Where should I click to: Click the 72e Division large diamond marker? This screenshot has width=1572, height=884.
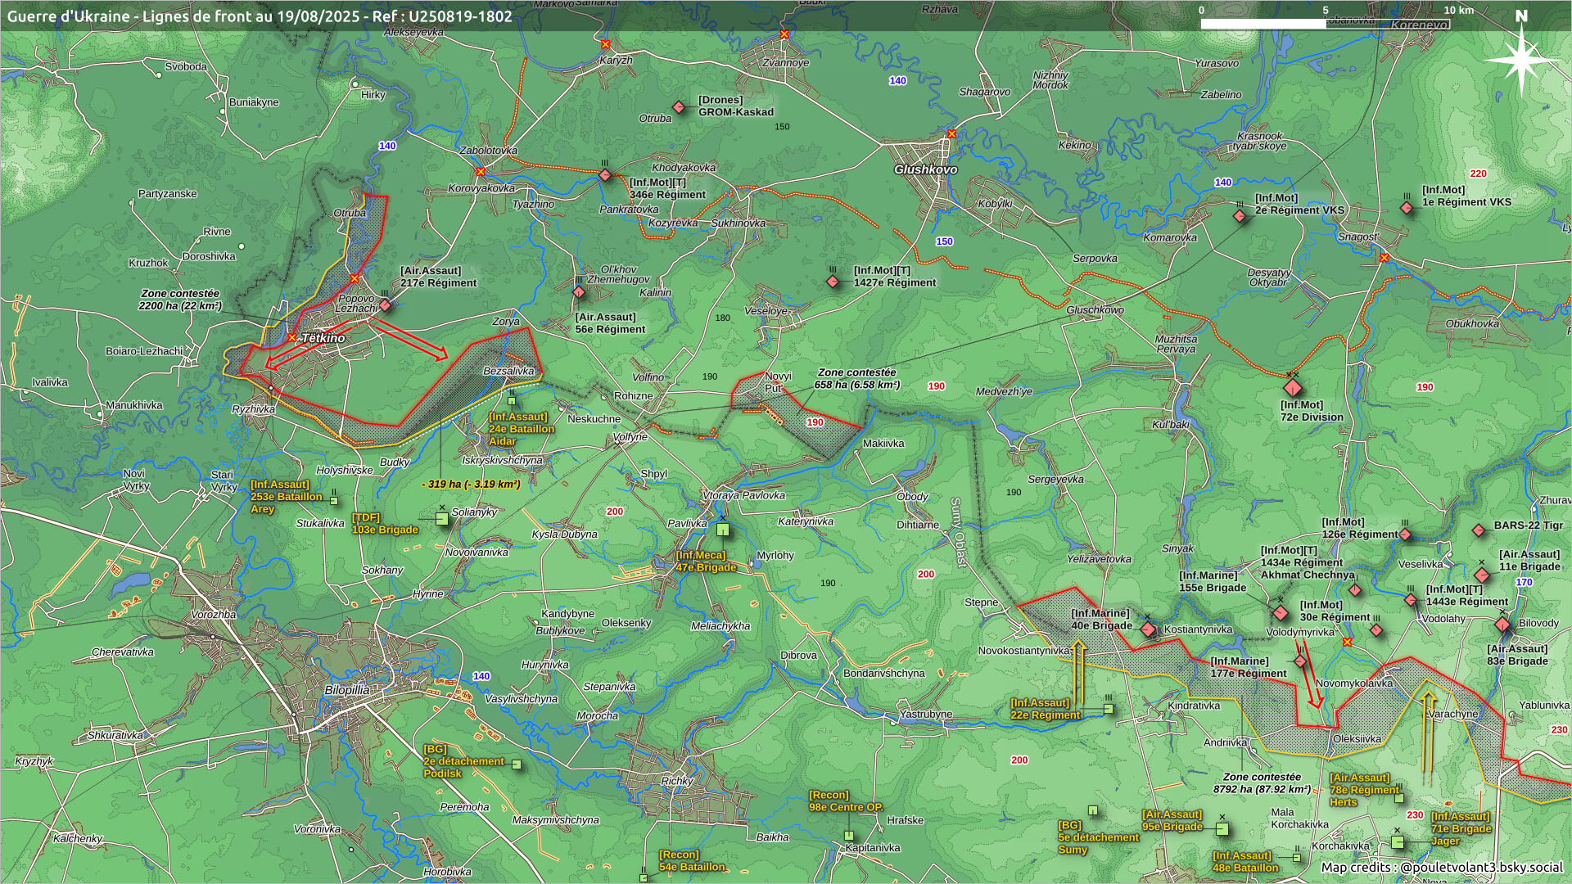1293,387
